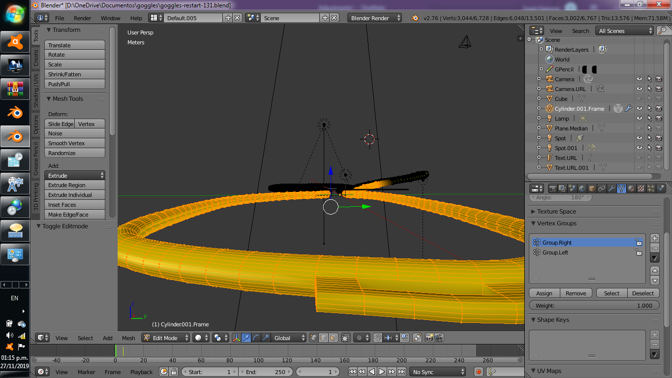
Task: Open the Window menu
Action: 111,18
